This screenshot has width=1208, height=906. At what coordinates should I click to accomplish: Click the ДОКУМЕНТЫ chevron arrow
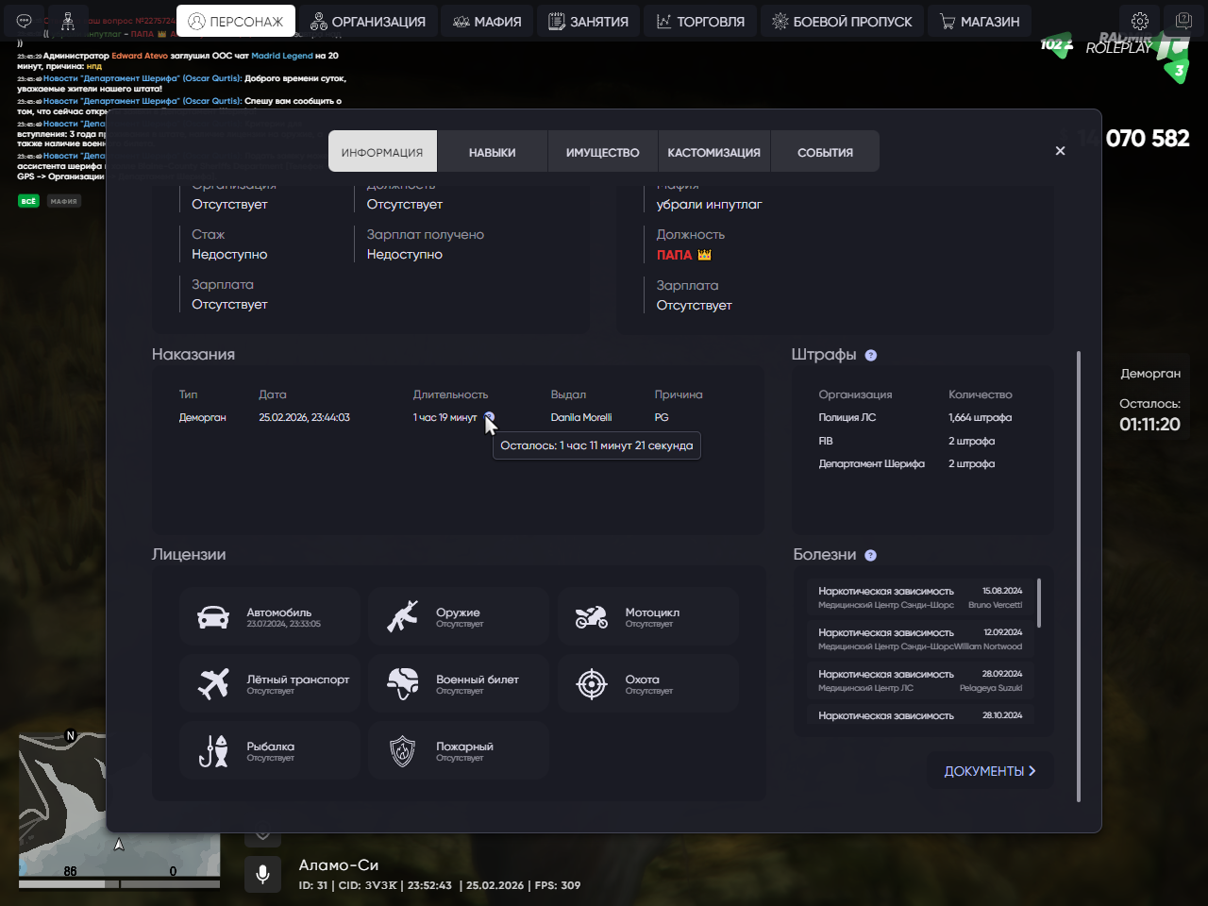[x=1032, y=771]
